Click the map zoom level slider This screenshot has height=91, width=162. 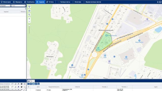pos(29,25)
